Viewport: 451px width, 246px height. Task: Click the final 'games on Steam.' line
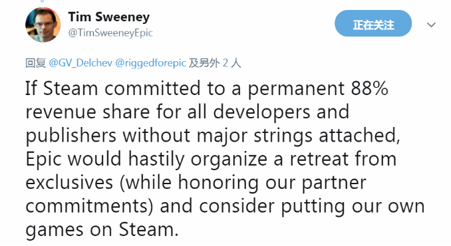(102, 230)
